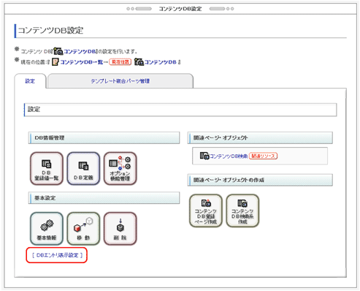Screen dimensions: 360x291
Task: Switch to the 設定 tab
Action: coord(30,81)
